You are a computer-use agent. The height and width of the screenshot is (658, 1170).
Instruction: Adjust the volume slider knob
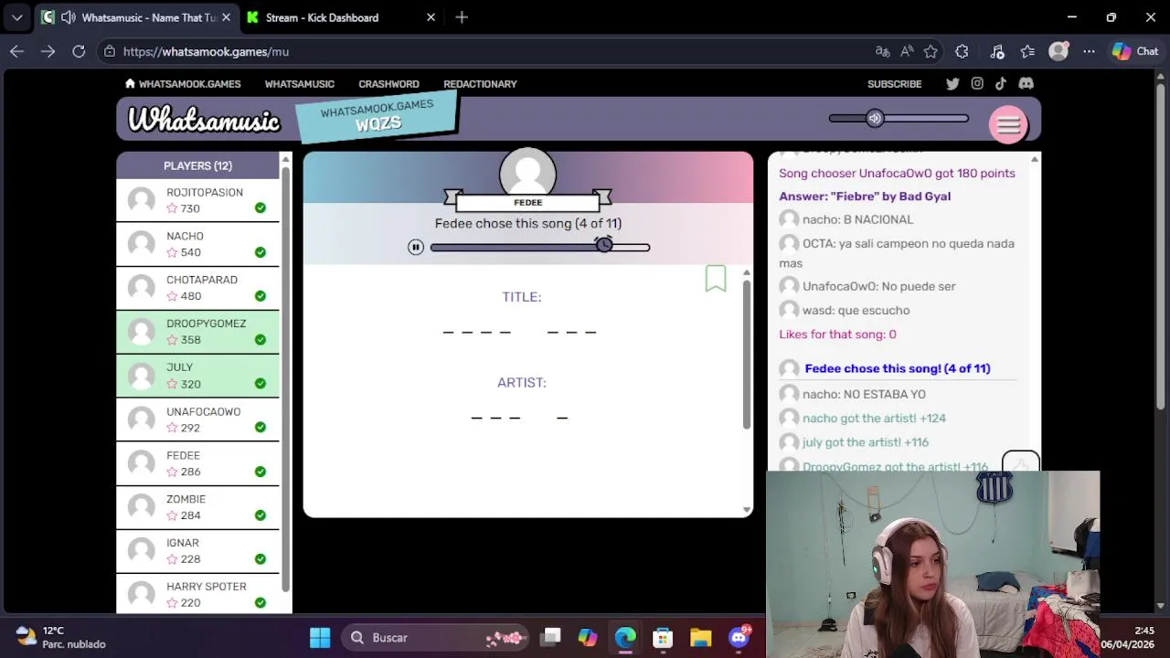pos(875,118)
